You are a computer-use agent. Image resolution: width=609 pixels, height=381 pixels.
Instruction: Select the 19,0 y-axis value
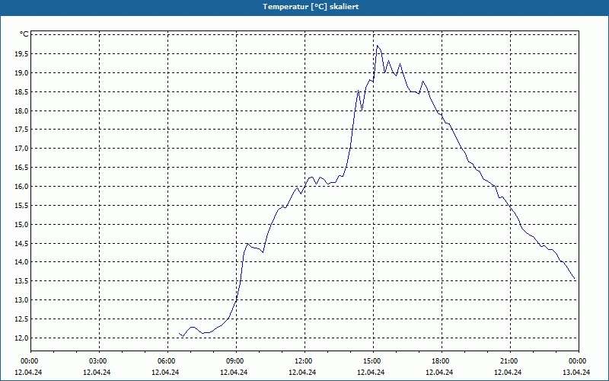pos(21,72)
